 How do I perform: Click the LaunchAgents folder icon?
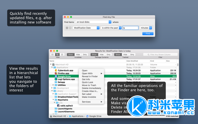click(x=56, y=109)
